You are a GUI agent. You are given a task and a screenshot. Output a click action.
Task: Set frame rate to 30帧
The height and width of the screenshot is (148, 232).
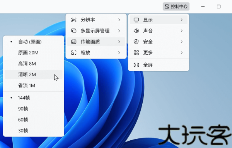pyautogui.click(x=34, y=130)
